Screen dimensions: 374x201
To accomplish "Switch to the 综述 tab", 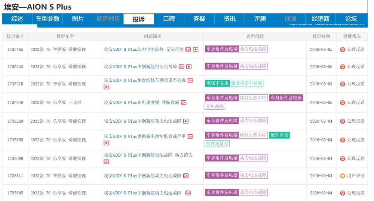I will pos(17,19).
